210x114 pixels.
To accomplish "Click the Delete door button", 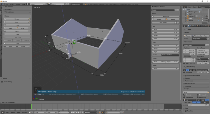I will (173, 19).
